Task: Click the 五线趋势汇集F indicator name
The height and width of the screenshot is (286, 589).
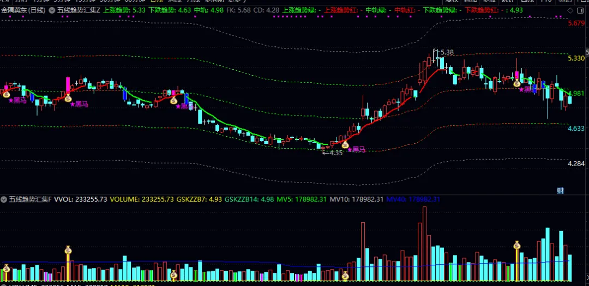Action: 30,199
